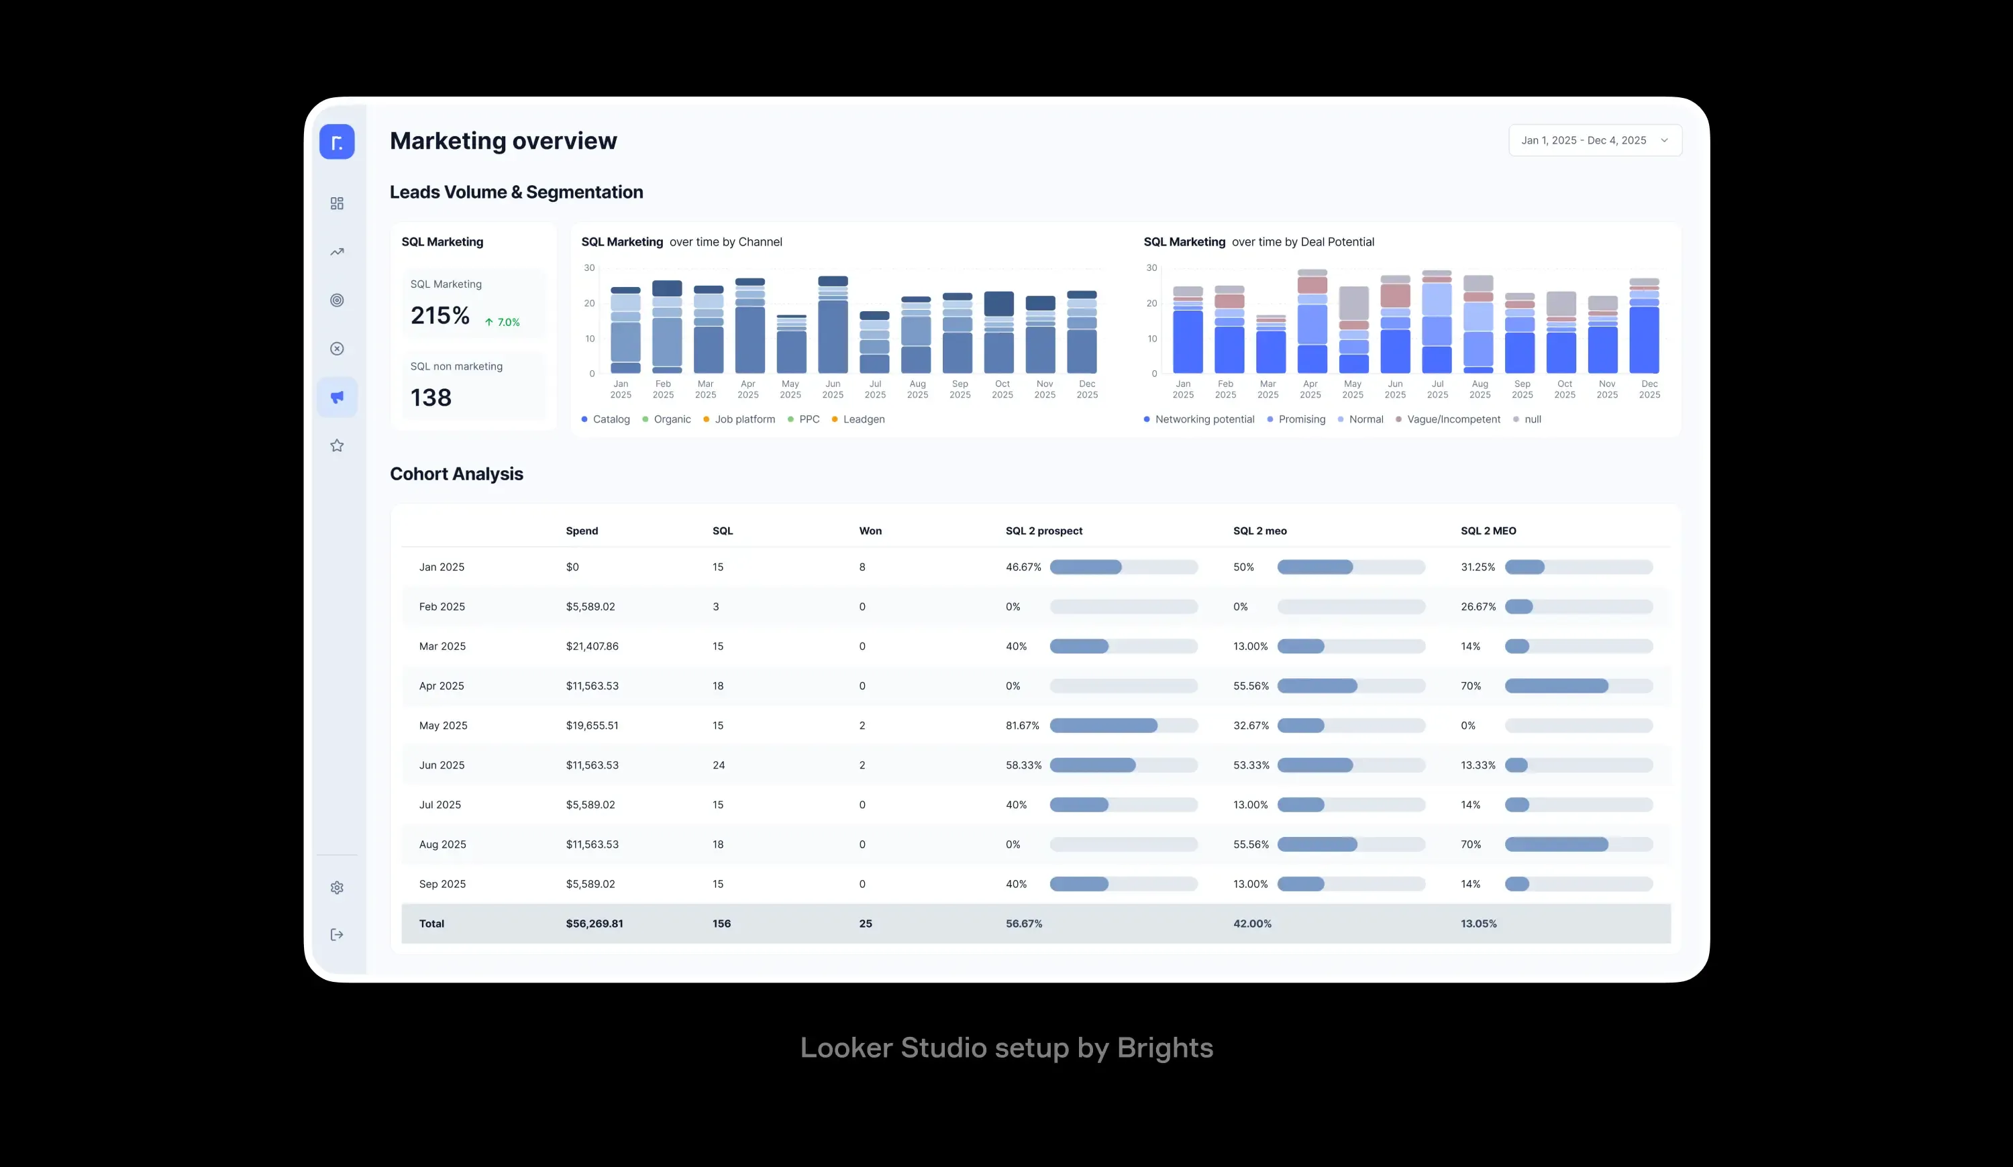Click the Won value 8 in Jan 2025 row
Image resolution: width=2013 pixels, height=1167 pixels.
point(862,567)
